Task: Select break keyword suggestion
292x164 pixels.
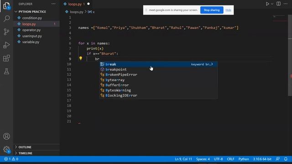Action: click(158, 64)
